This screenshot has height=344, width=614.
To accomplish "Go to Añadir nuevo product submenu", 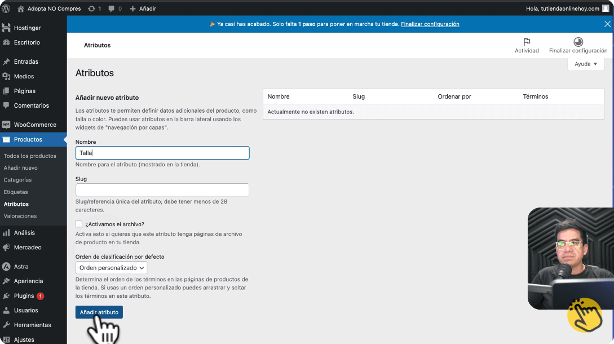I will click(21, 167).
